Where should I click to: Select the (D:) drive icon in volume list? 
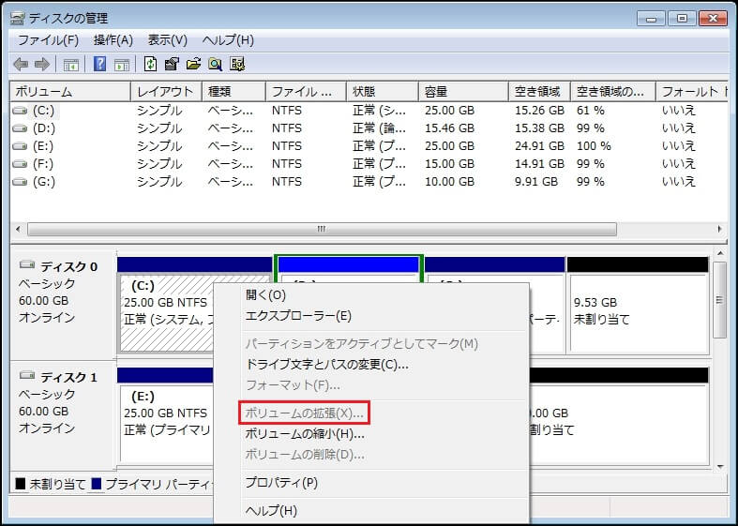point(20,128)
